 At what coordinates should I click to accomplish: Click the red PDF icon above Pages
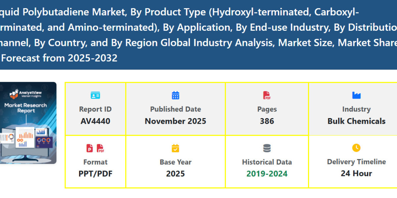(267, 95)
